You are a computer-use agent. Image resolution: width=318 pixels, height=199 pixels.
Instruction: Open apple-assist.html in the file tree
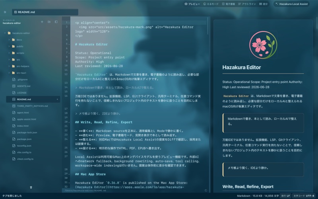pos(33,119)
